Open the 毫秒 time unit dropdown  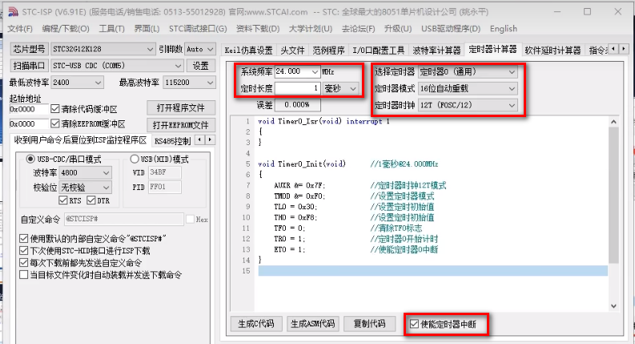click(341, 88)
